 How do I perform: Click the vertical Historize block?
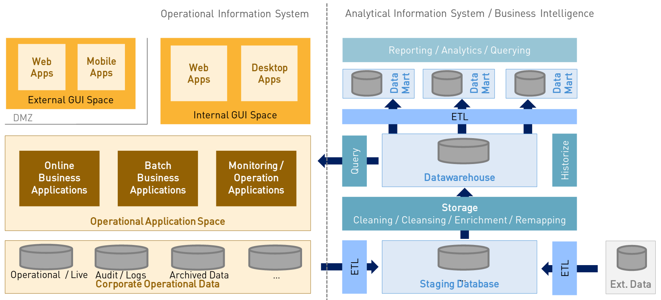(565, 160)
